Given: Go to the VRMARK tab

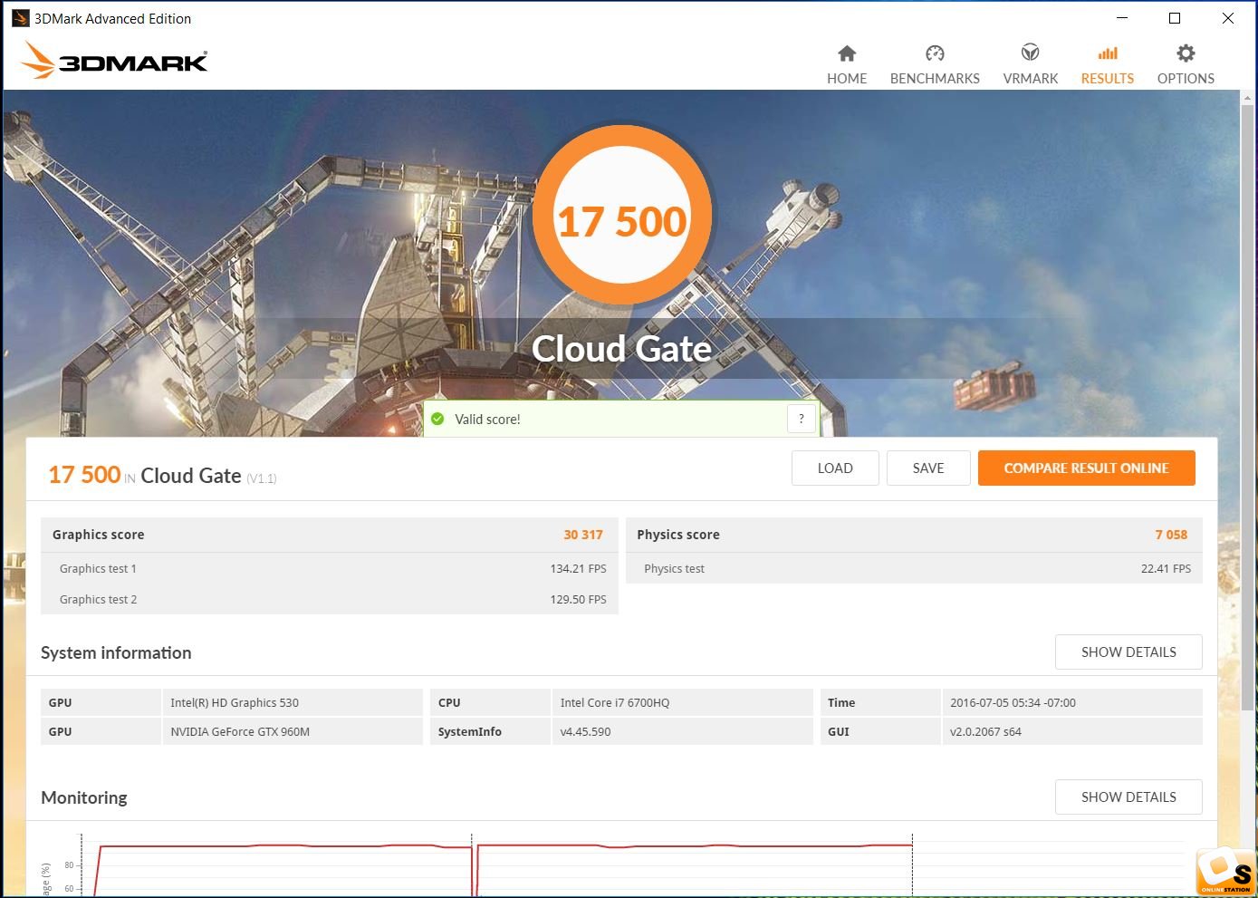Looking at the screenshot, I should coord(1031,79).
